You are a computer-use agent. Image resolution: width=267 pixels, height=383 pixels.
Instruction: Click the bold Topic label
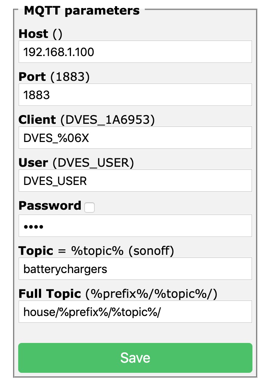[36, 251]
